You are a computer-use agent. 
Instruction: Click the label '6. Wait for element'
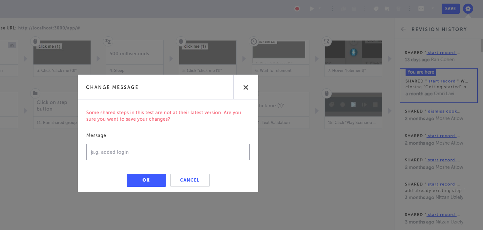tap(273, 70)
